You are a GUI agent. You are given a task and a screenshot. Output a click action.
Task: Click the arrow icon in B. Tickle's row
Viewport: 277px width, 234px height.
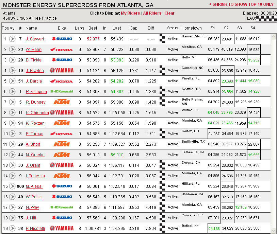[12, 60]
